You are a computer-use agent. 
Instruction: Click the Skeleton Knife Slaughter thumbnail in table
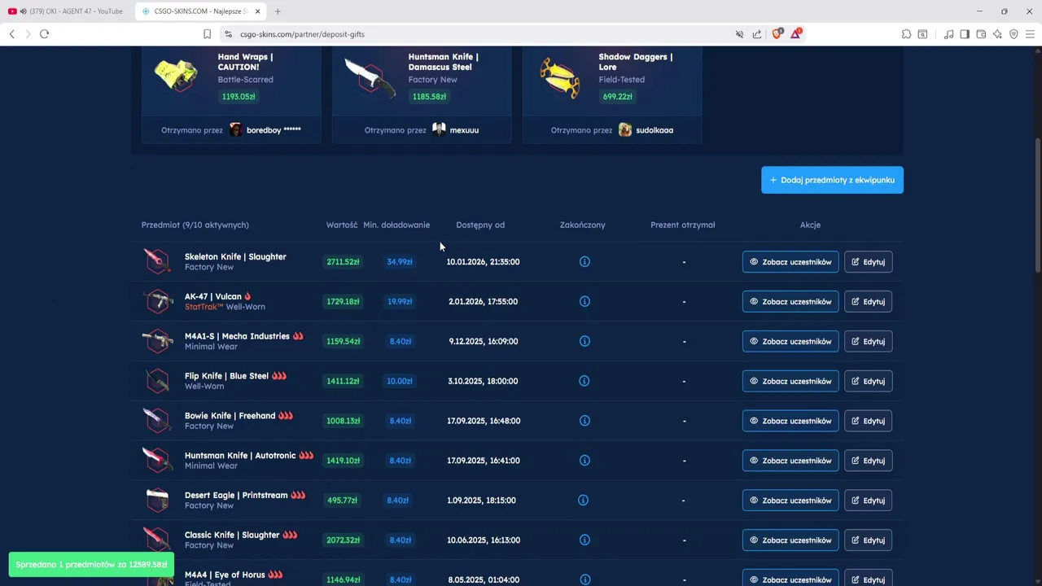coord(157,261)
